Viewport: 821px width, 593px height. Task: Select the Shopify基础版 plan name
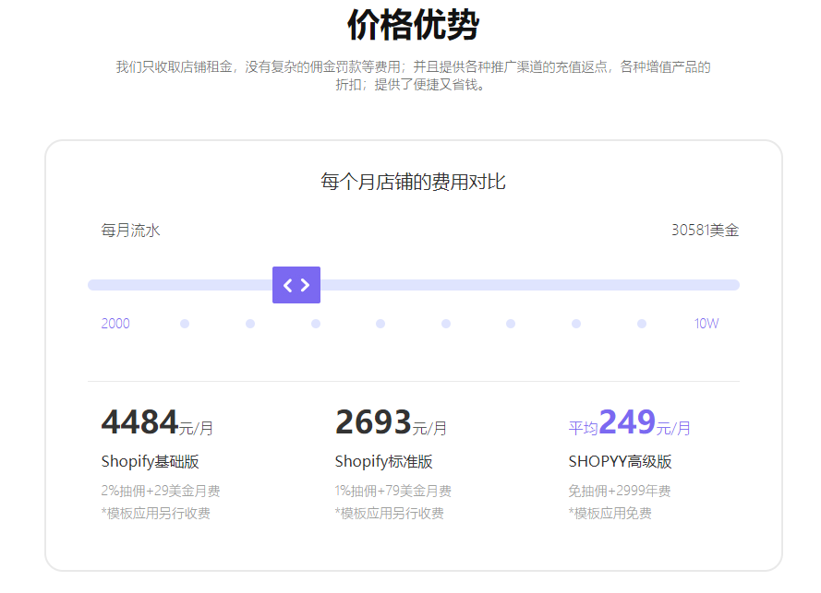coord(151,462)
